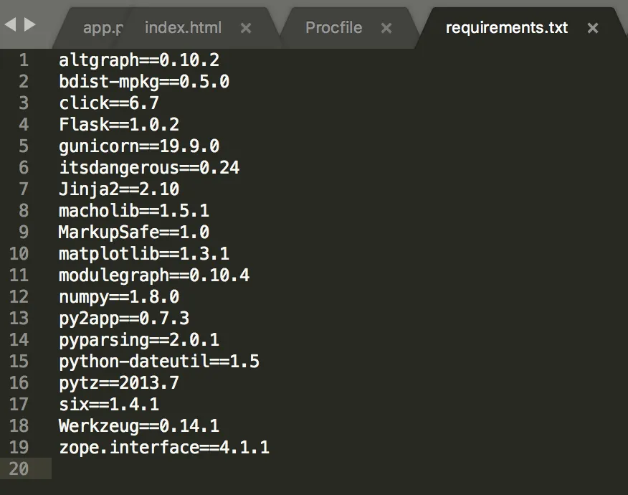This screenshot has width=628, height=495.
Task: Click the left tab navigation arrow
Action: pos(11,24)
